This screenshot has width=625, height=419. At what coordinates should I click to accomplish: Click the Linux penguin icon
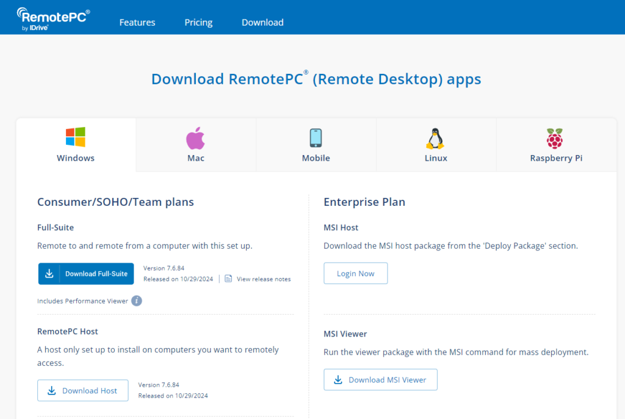435,139
